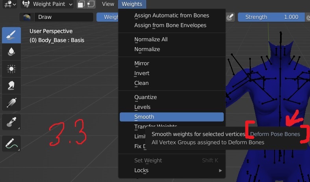The width and height of the screenshot is (310, 182).
Task: Click the Weights menu header
Action: coord(132,4)
